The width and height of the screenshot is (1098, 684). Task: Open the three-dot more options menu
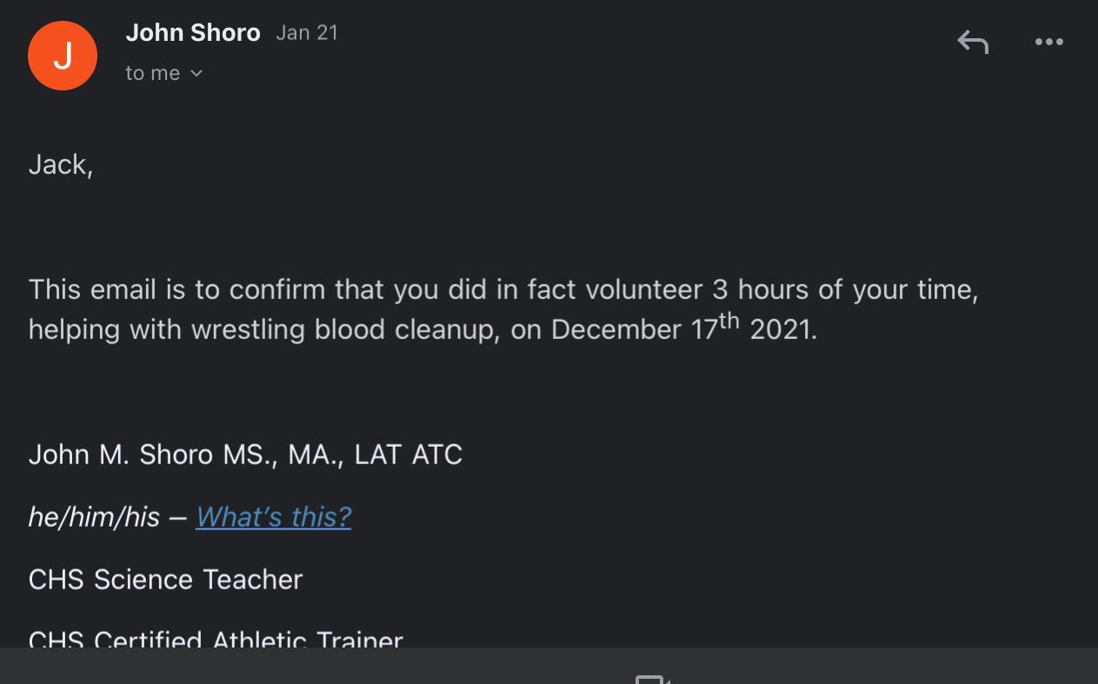(1048, 42)
